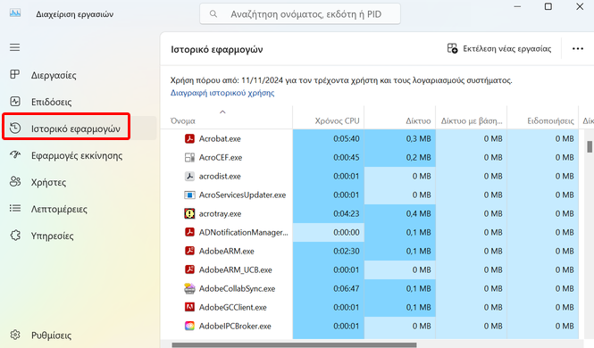Click Εκτέλεση νέας εργασίας button
The width and height of the screenshot is (594, 348).
tap(499, 49)
